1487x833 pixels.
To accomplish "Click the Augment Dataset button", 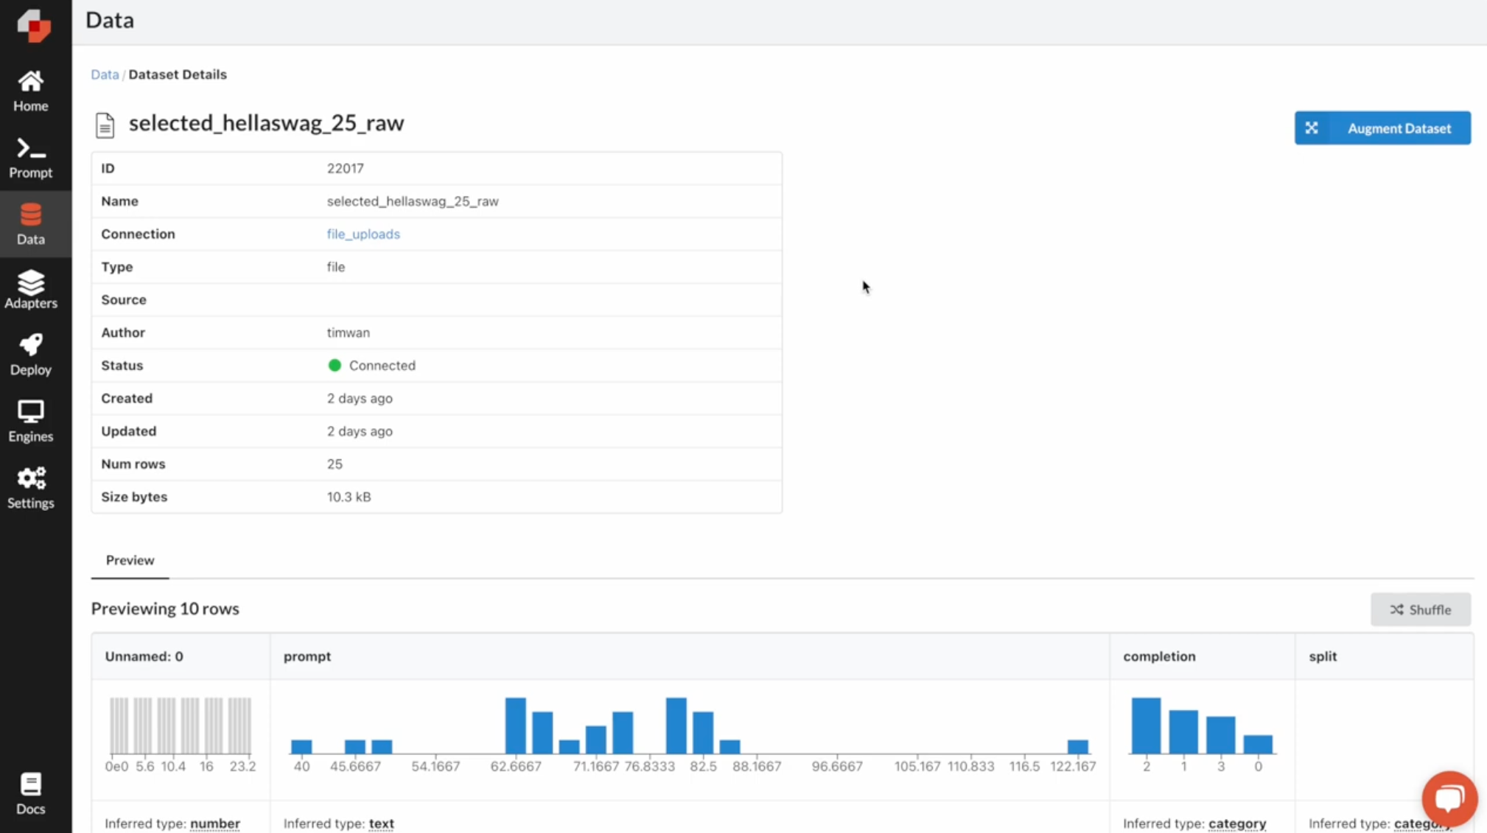I will 1382,128.
